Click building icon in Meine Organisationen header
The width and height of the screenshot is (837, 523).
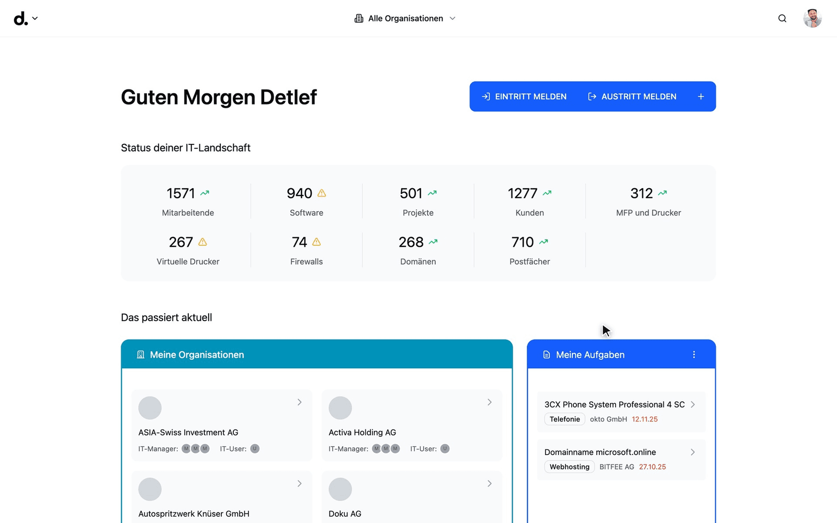pos(140,355)
